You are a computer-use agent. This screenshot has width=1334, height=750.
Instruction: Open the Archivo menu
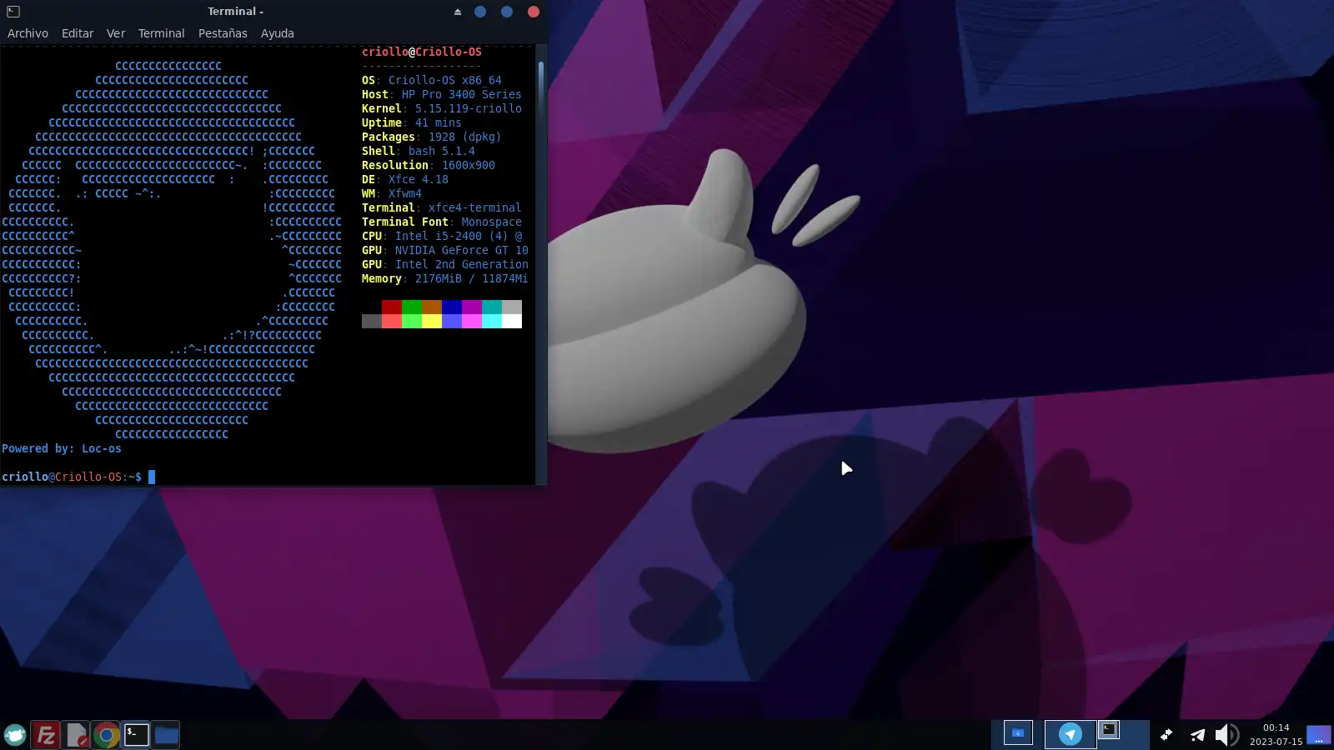tap(28, 33)
